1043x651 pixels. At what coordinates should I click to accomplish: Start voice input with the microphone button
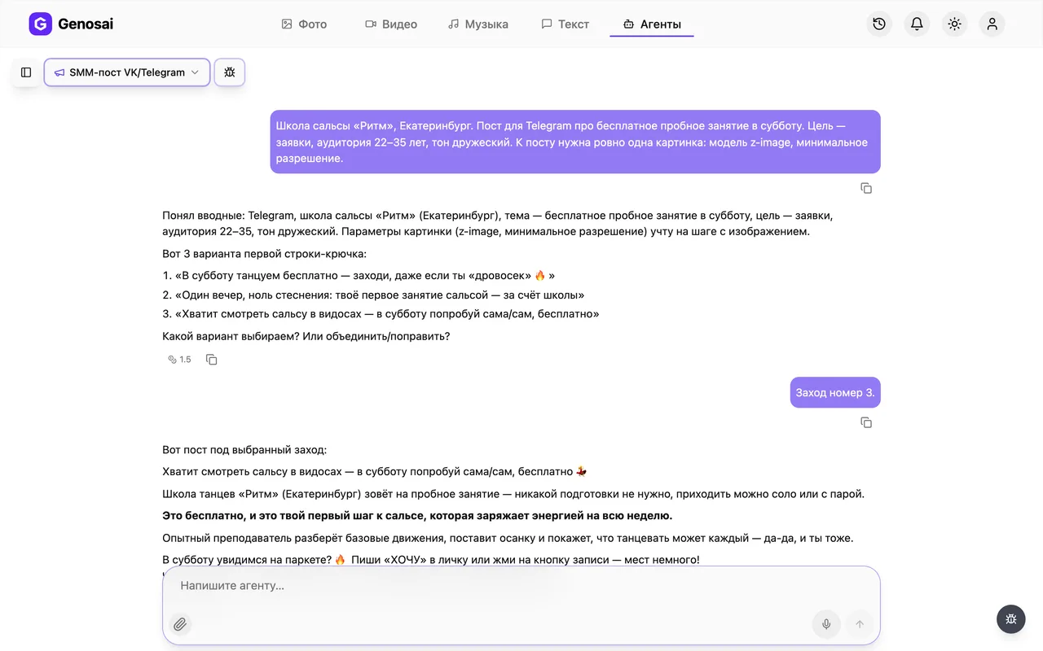point(826,624)
